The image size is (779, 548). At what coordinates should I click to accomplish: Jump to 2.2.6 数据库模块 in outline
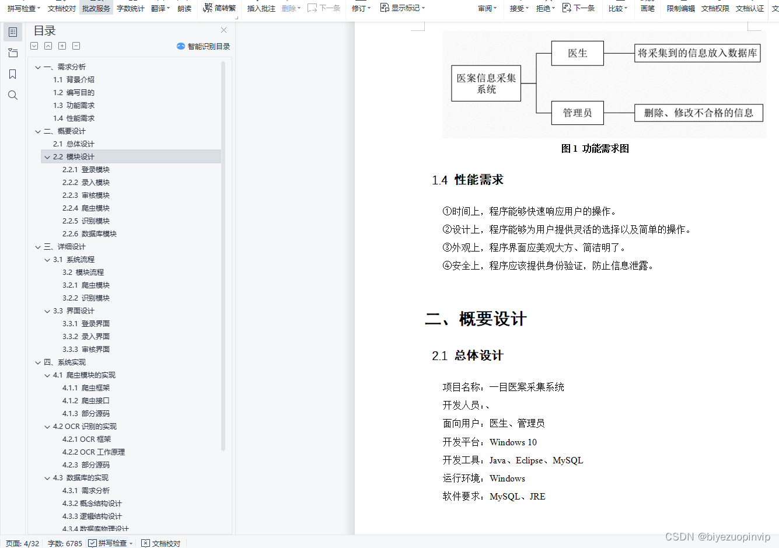coord(89,234)
